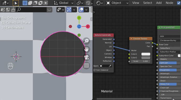Collapse the Principled BSDF node

(159, 28)
